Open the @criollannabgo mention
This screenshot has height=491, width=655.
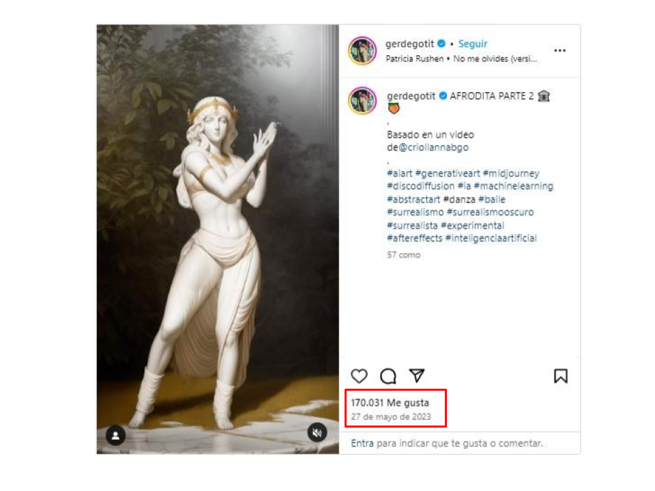point(433,147)
